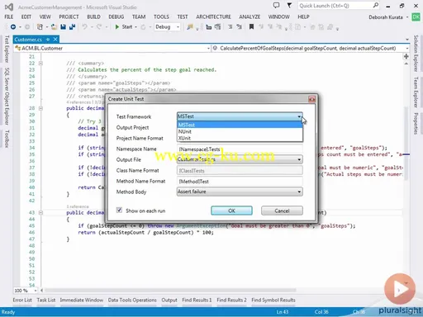This screenshot has height=317, width=423.
Task: Click the increase indent toolbar icon
Action: pyautogui.click(x=218, y=27)
